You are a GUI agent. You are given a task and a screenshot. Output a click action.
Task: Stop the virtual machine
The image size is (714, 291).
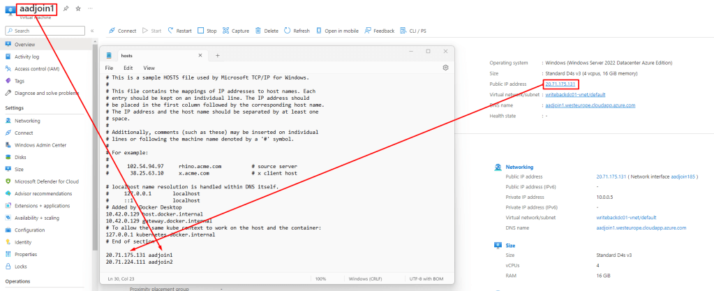click(202, 31)
